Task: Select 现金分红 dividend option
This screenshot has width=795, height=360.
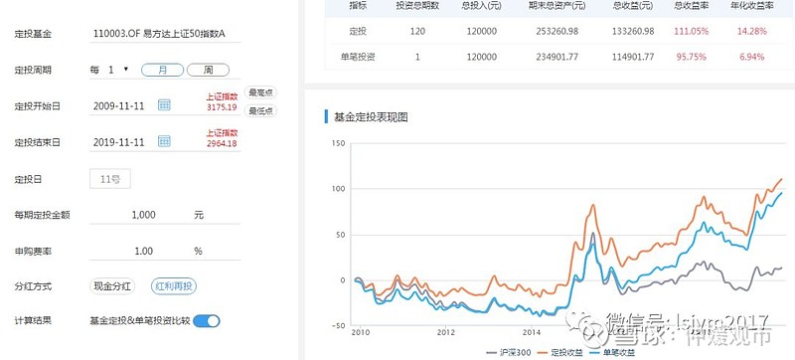Action: [112, 286]
